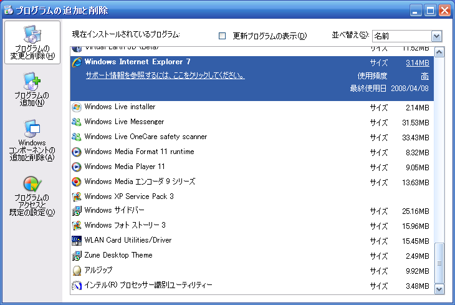Click Windows Media エンコーダ 9 シリーズ icon
Screen dimensions: 455x305
[77, 182]
